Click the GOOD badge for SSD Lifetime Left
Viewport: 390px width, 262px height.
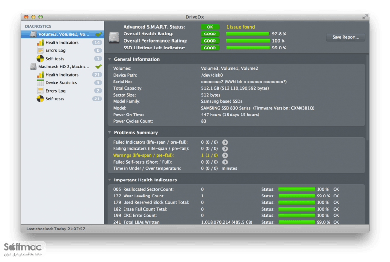[210, 48]
